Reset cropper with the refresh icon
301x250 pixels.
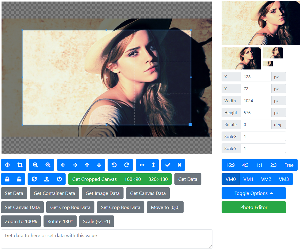click(x=34, y=179)
